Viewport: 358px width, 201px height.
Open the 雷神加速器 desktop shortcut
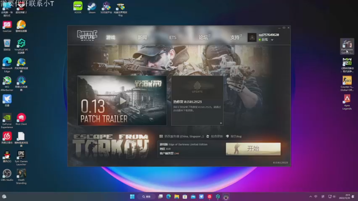click(21, 26)
